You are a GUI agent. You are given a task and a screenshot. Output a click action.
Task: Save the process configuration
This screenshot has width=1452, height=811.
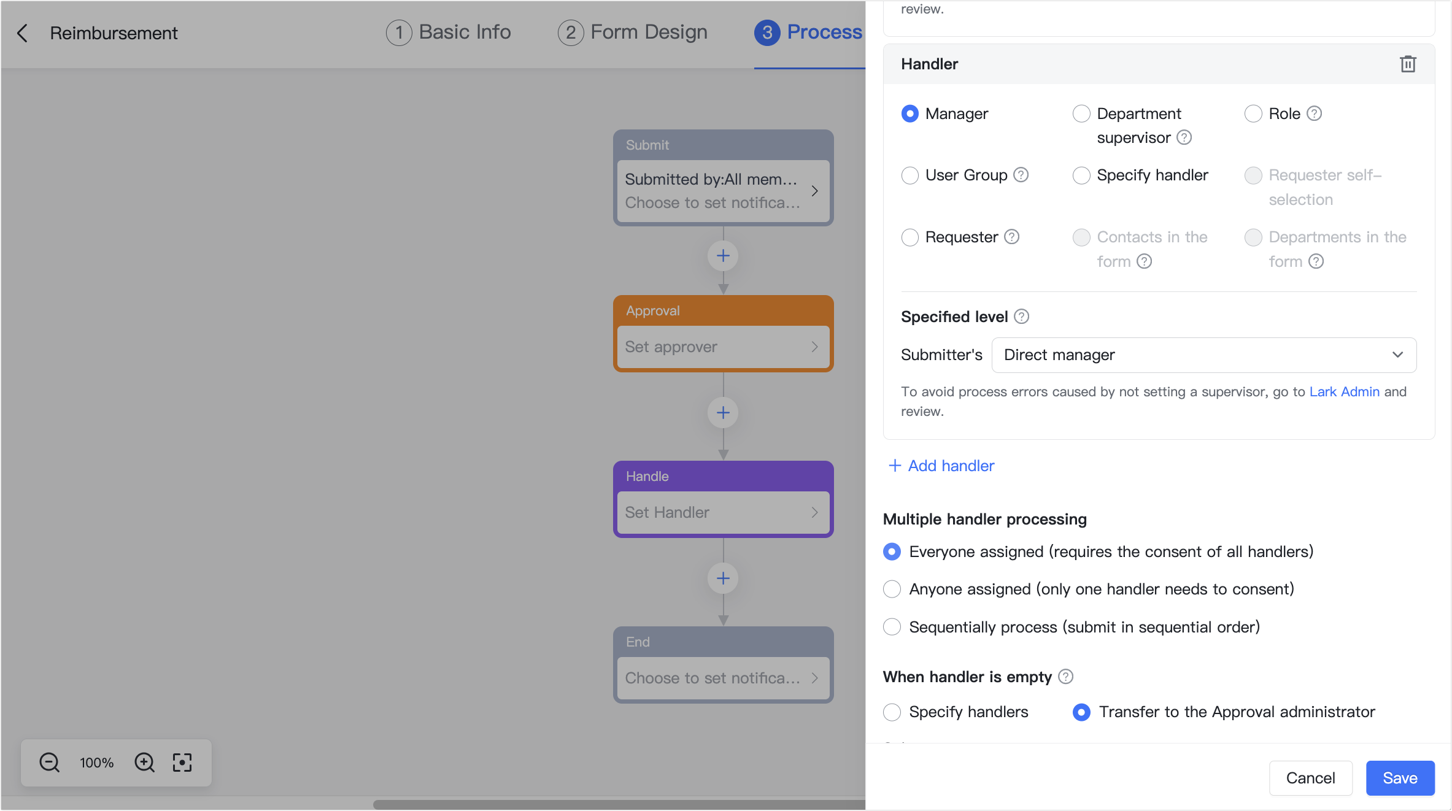click(1400, 778)
